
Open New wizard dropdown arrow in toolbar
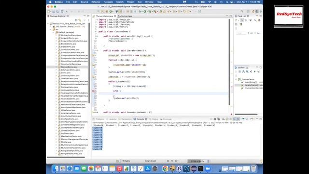coord(51,12)
